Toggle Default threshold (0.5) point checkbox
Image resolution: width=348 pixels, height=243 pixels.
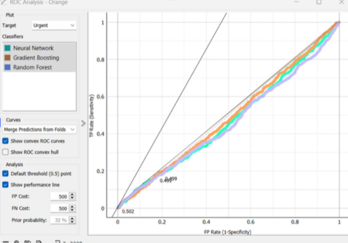coord(6,173)
